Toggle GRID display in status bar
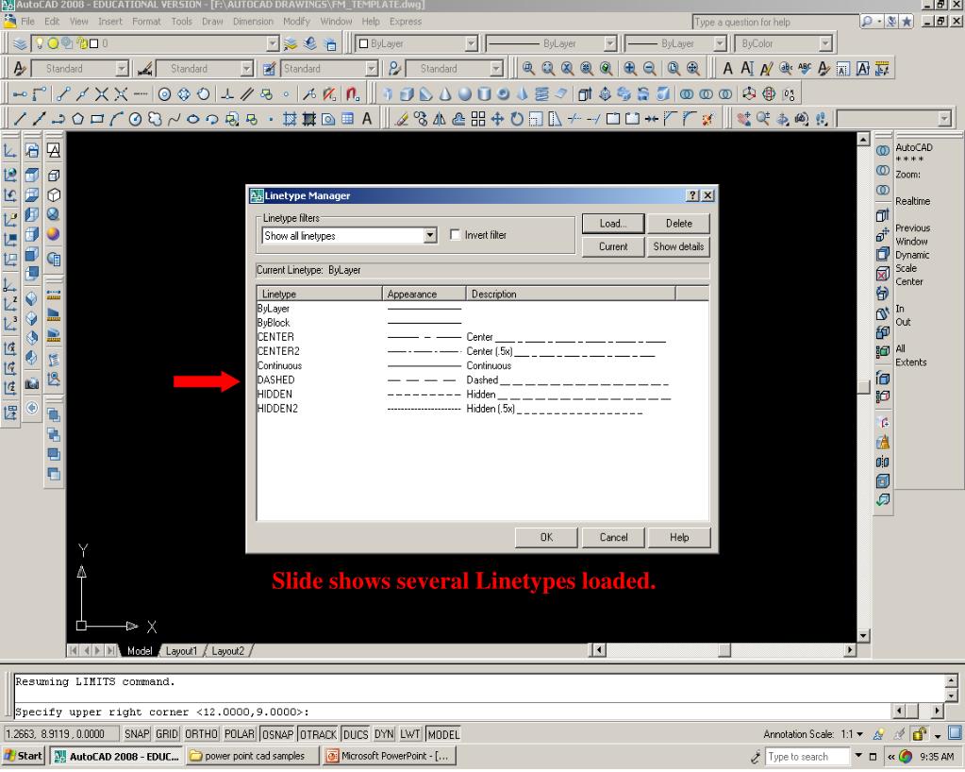 (167, 734)
